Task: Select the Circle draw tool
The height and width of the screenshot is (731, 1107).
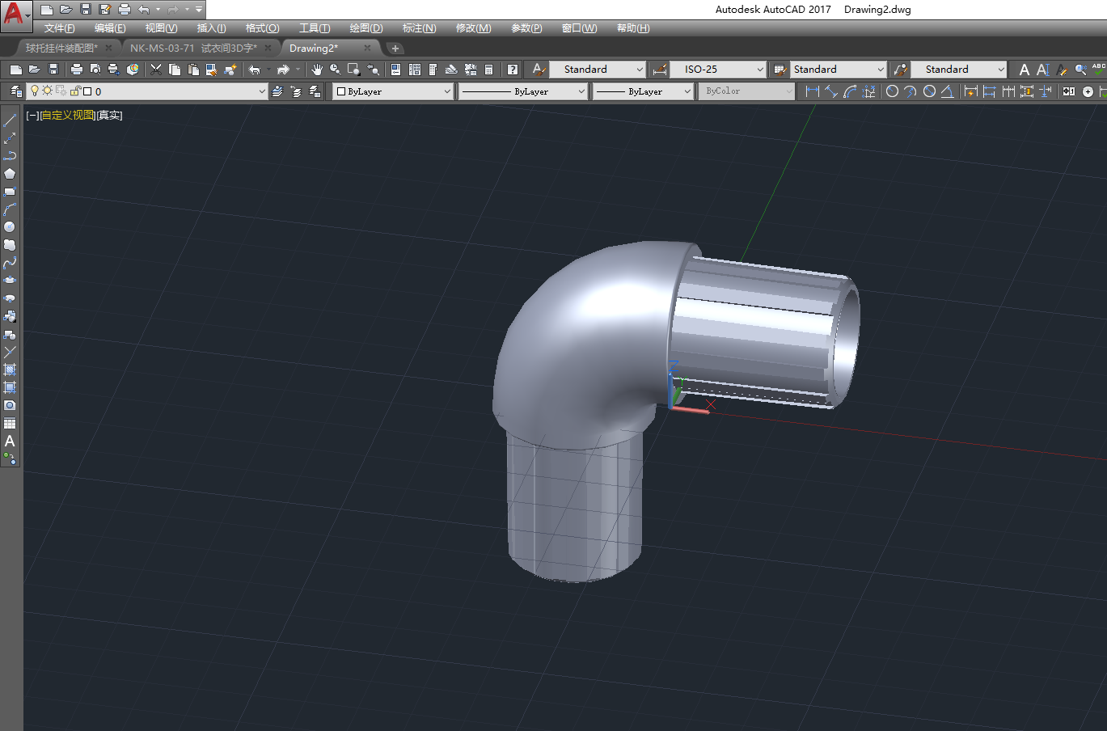Action: 10,227
